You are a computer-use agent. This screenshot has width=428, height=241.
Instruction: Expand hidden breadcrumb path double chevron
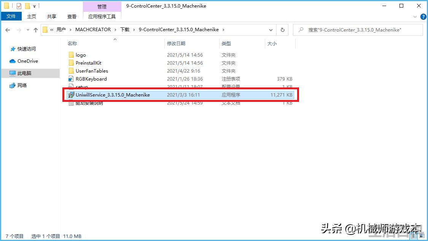point(52,30)
